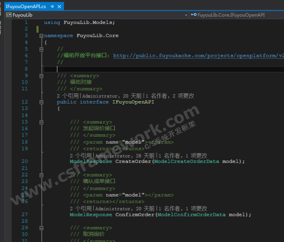Show the 2 个引用 references above IFuyouOpenAPI interface
Screen dimensions: 284x242
68,96
